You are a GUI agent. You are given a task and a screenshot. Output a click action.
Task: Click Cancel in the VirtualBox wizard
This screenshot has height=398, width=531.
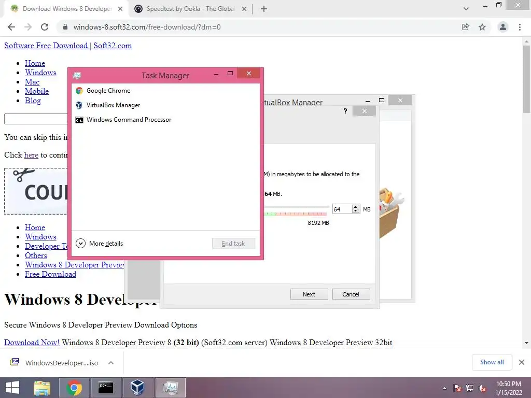(x=351, y=294)
